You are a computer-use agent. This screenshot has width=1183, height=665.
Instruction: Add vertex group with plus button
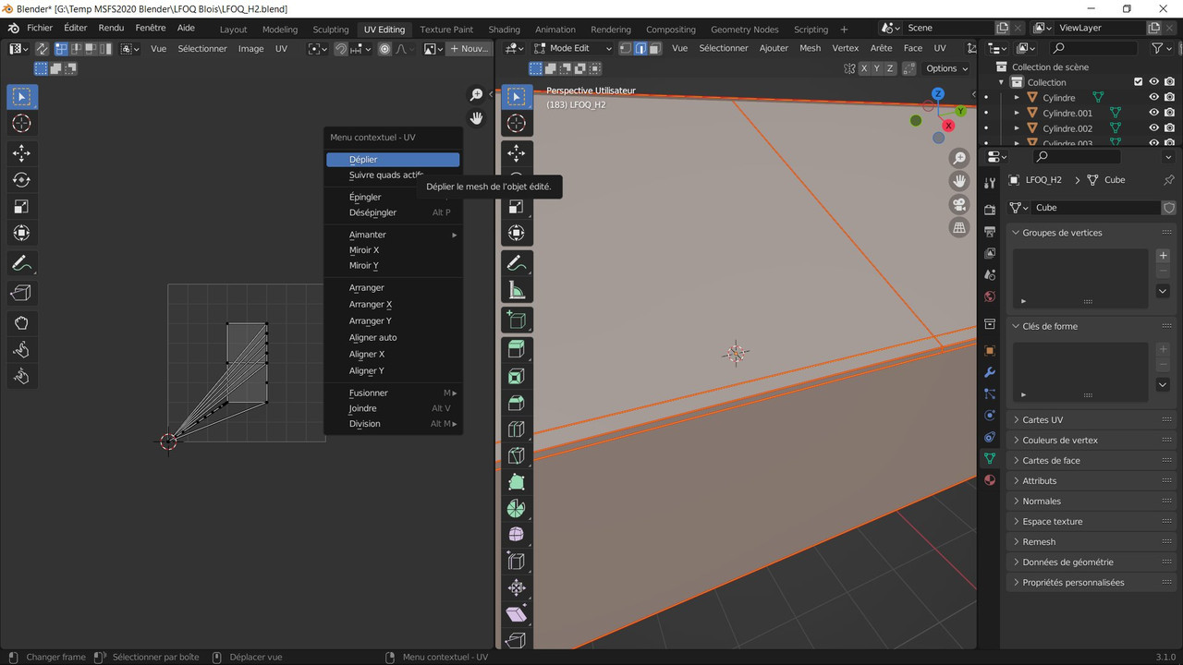[x=1163, y=255]
